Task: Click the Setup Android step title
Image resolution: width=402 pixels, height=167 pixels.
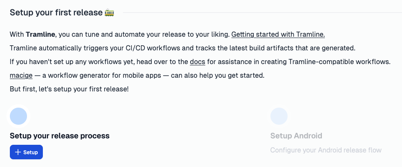Action: [296, 135]
